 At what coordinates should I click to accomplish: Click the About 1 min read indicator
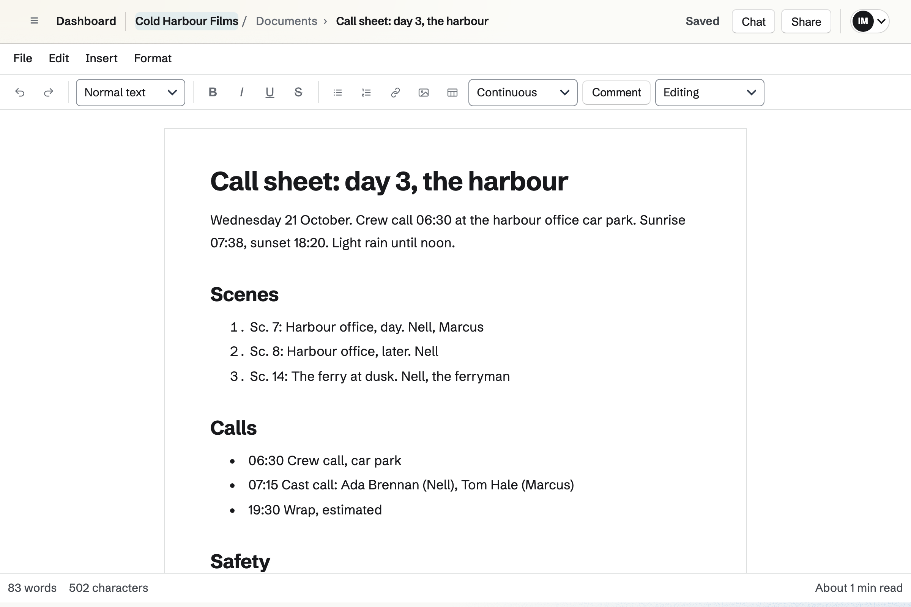tap(859, 588)
